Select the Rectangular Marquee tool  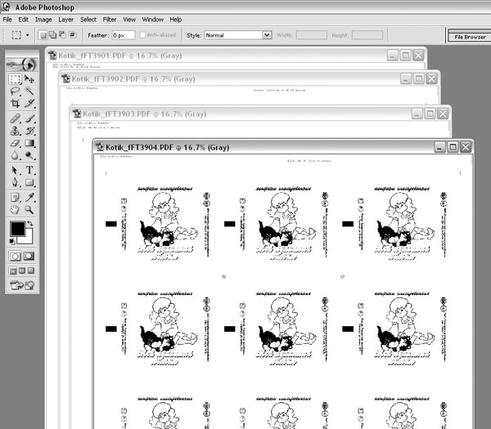[15, 79]
